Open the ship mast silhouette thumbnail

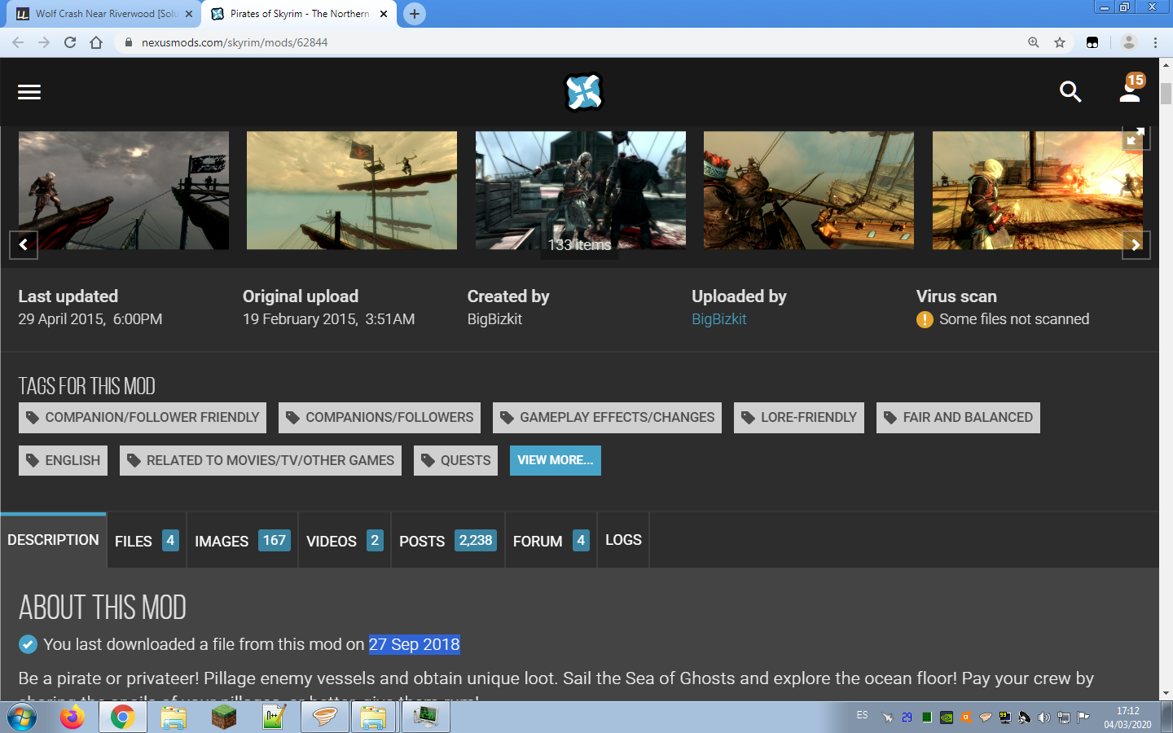pyautogui.click(x=352, y=191)
